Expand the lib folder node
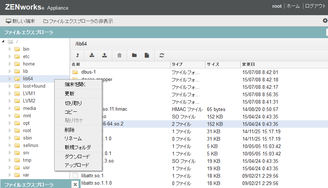The height and width of the screenshot is (188, 328). coord(10,71)
